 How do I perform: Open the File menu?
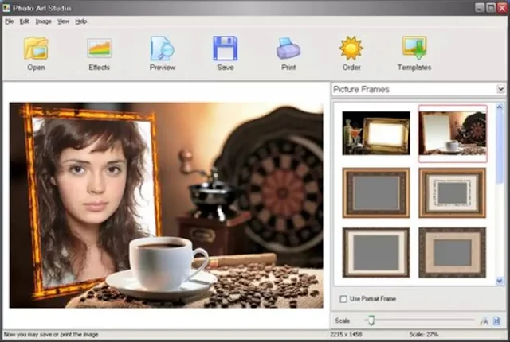click(x=9, y=21)
